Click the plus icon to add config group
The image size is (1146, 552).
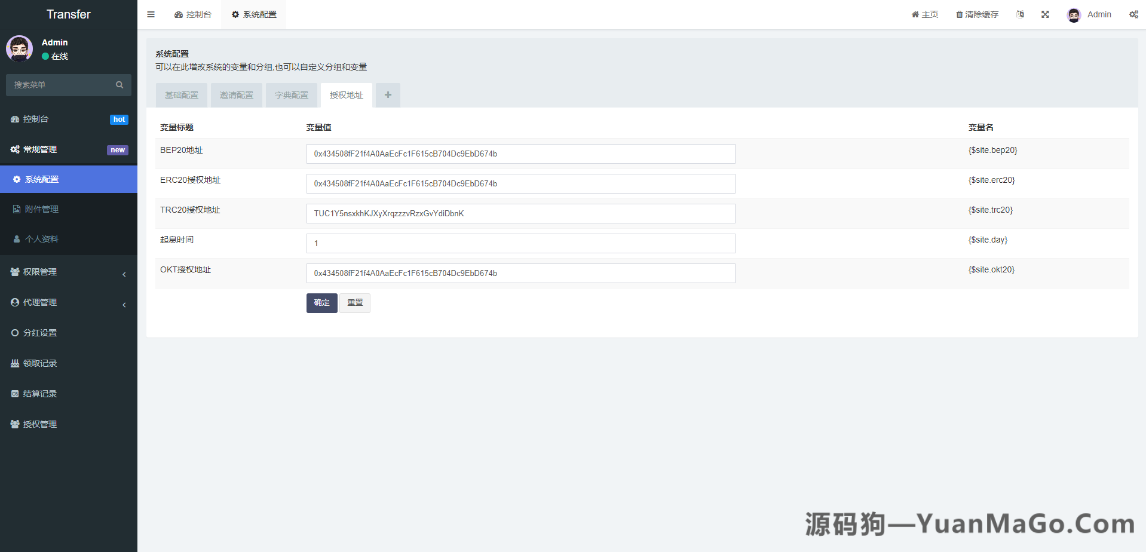(x=388, y=95)
